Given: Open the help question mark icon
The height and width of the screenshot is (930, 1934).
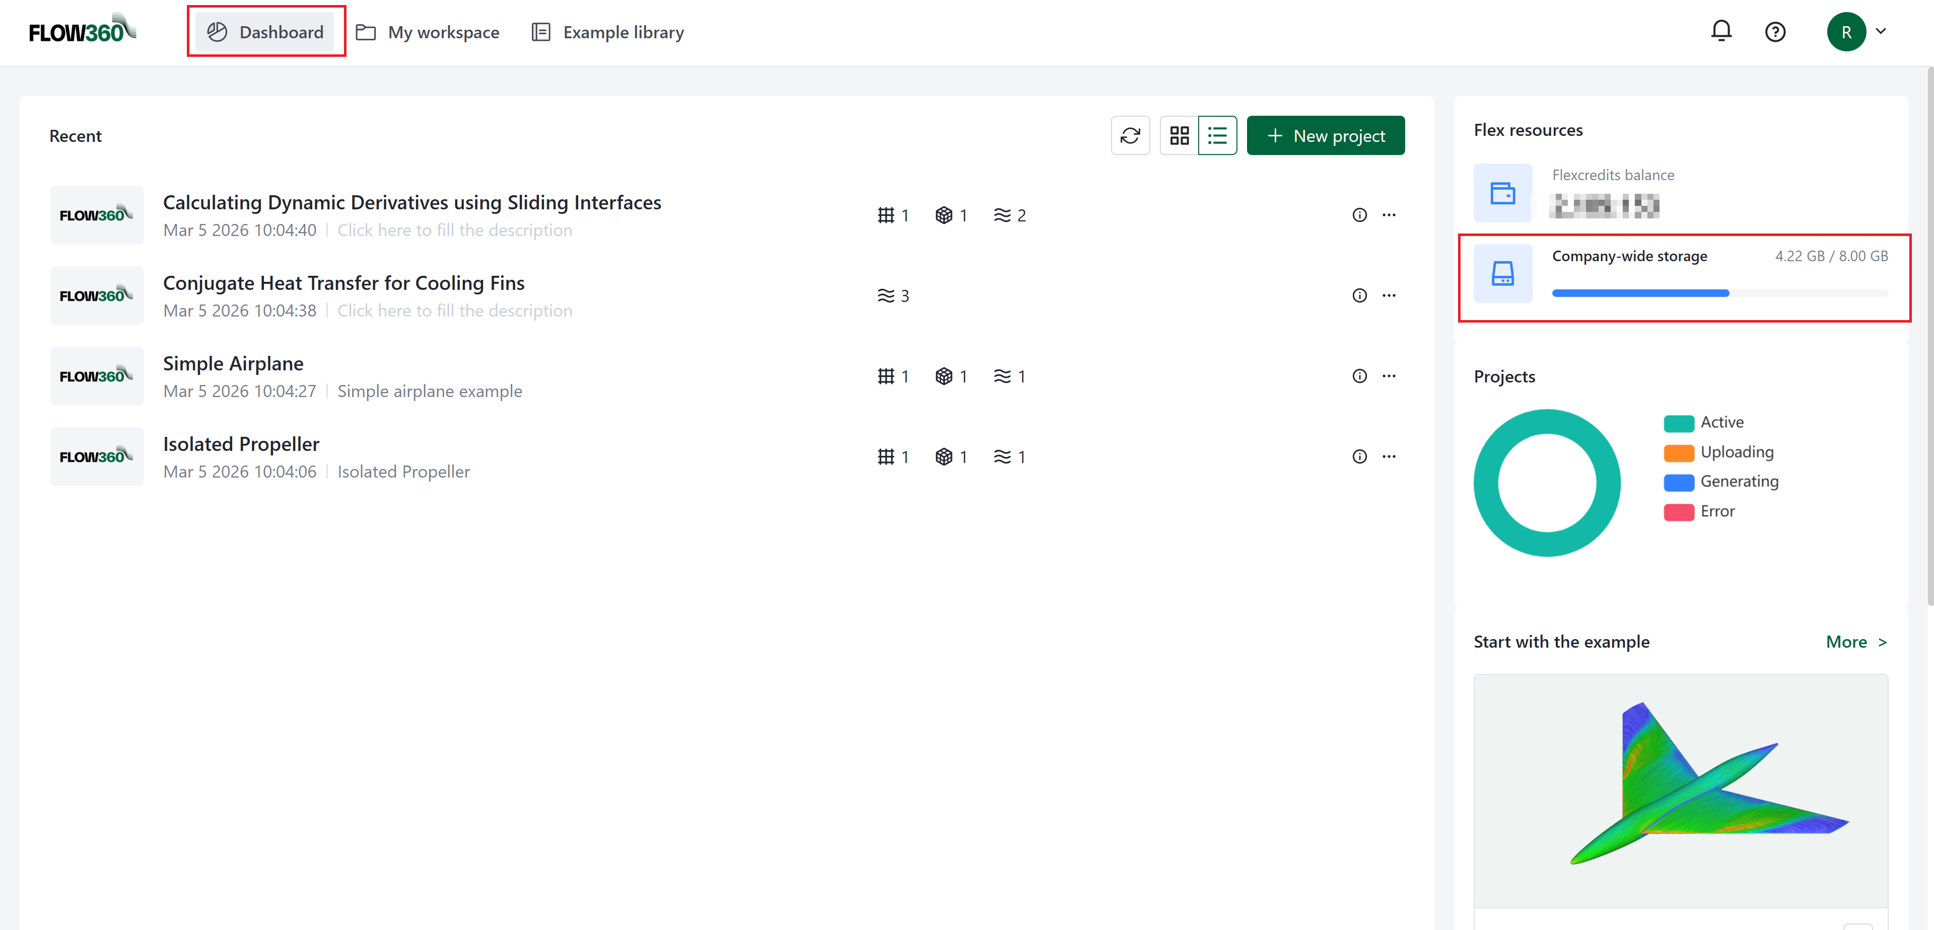Looking at the screenshot, I should click(1775, 31).
